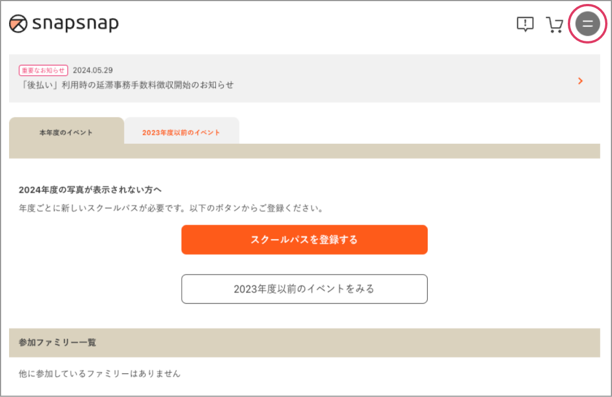
Task: Click the 年度ごとに新しいスクールパスが必要です text
Action: [101, 208]
